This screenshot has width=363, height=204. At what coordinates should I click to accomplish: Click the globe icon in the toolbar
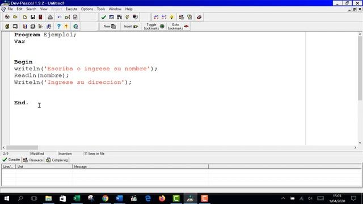(75, 27)
